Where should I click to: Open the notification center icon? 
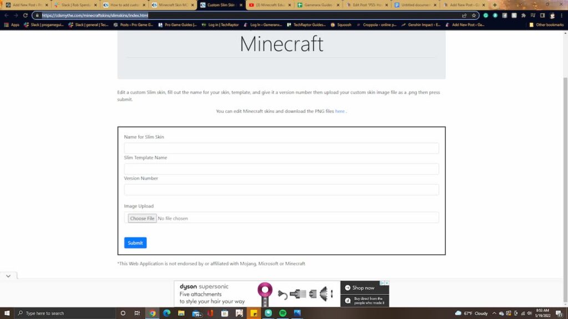coord(559,313)
